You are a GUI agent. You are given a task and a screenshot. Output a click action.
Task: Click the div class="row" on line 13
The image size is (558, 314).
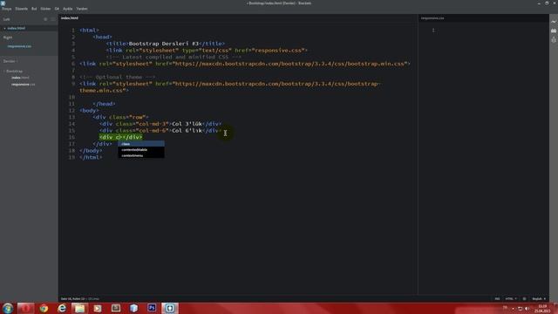pyautogui.click(x=121, y=117)
